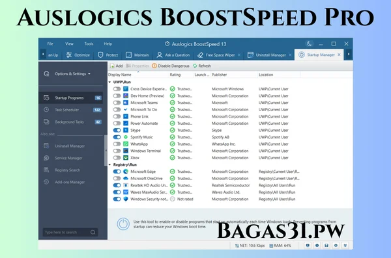Enable Phone Link startup switch
The width and height of the screenshot is (391, 258).
tap(117, 116)
